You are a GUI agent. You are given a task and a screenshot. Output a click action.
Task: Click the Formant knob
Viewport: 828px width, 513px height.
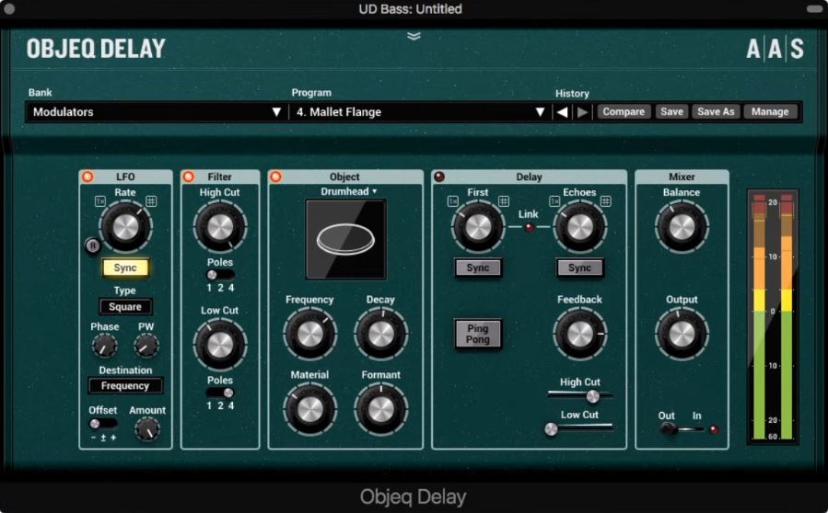click(380, 409)
